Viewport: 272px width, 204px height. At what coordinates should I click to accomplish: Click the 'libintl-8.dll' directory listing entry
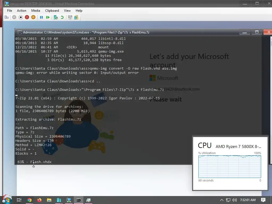tap(112, 39)
